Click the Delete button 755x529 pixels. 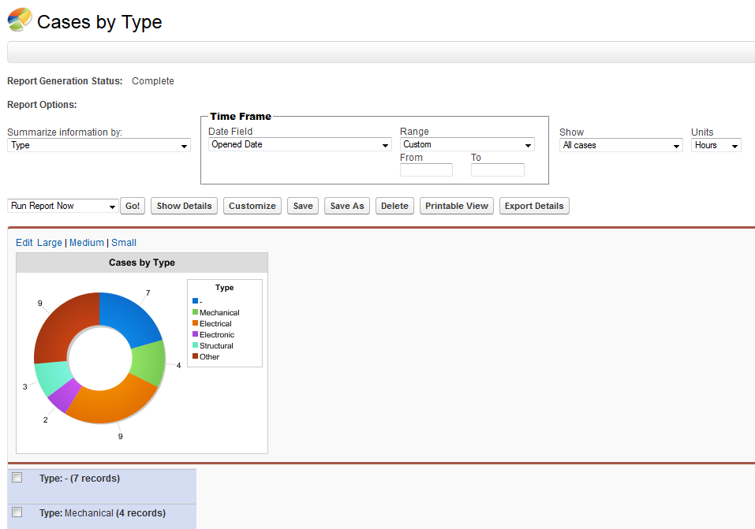point(394,206)
